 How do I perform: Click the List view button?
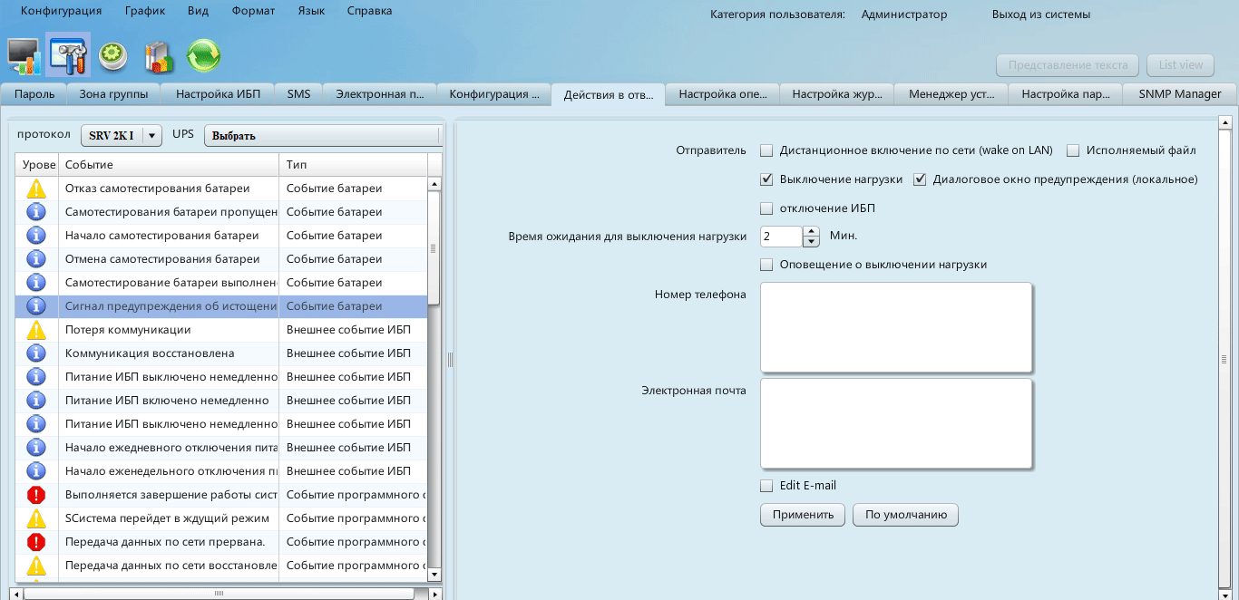click(x=1181, y=65)
